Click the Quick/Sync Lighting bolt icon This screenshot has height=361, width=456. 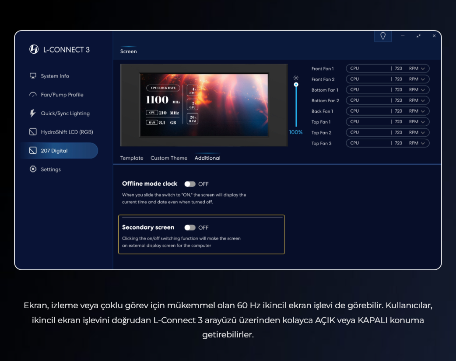point(32,113)
